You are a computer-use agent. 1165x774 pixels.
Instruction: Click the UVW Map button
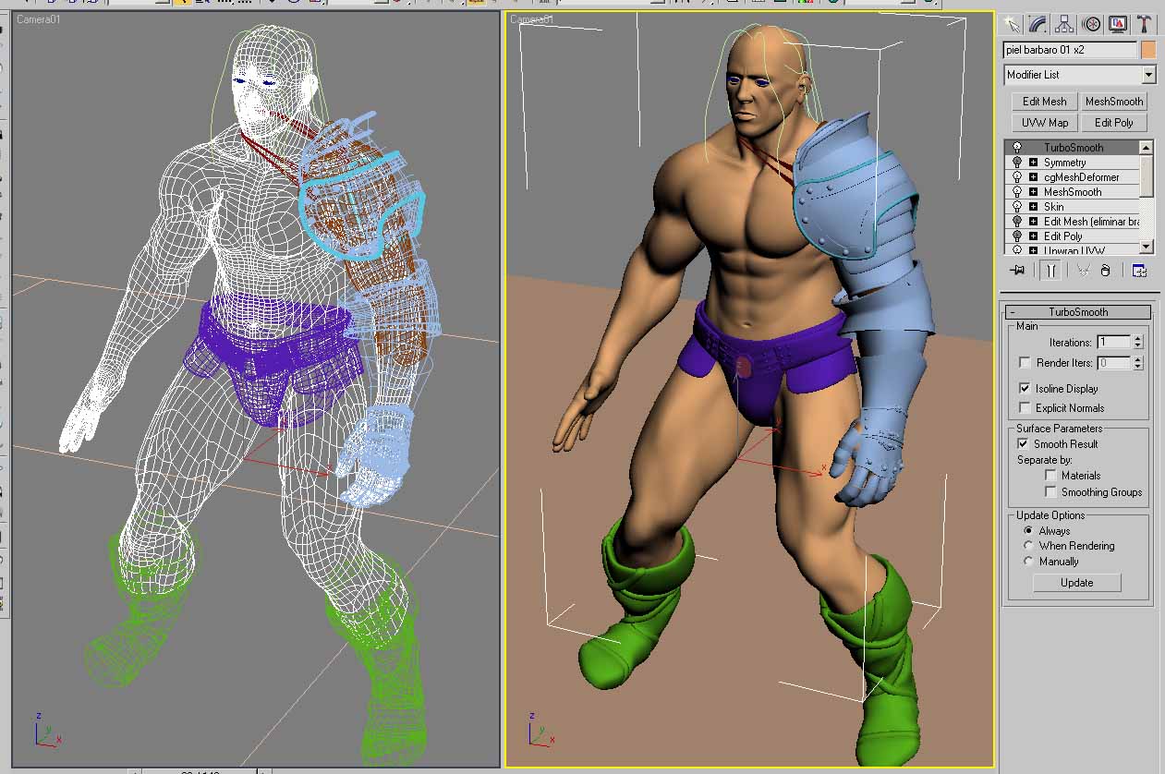(x=1044, y=123)
